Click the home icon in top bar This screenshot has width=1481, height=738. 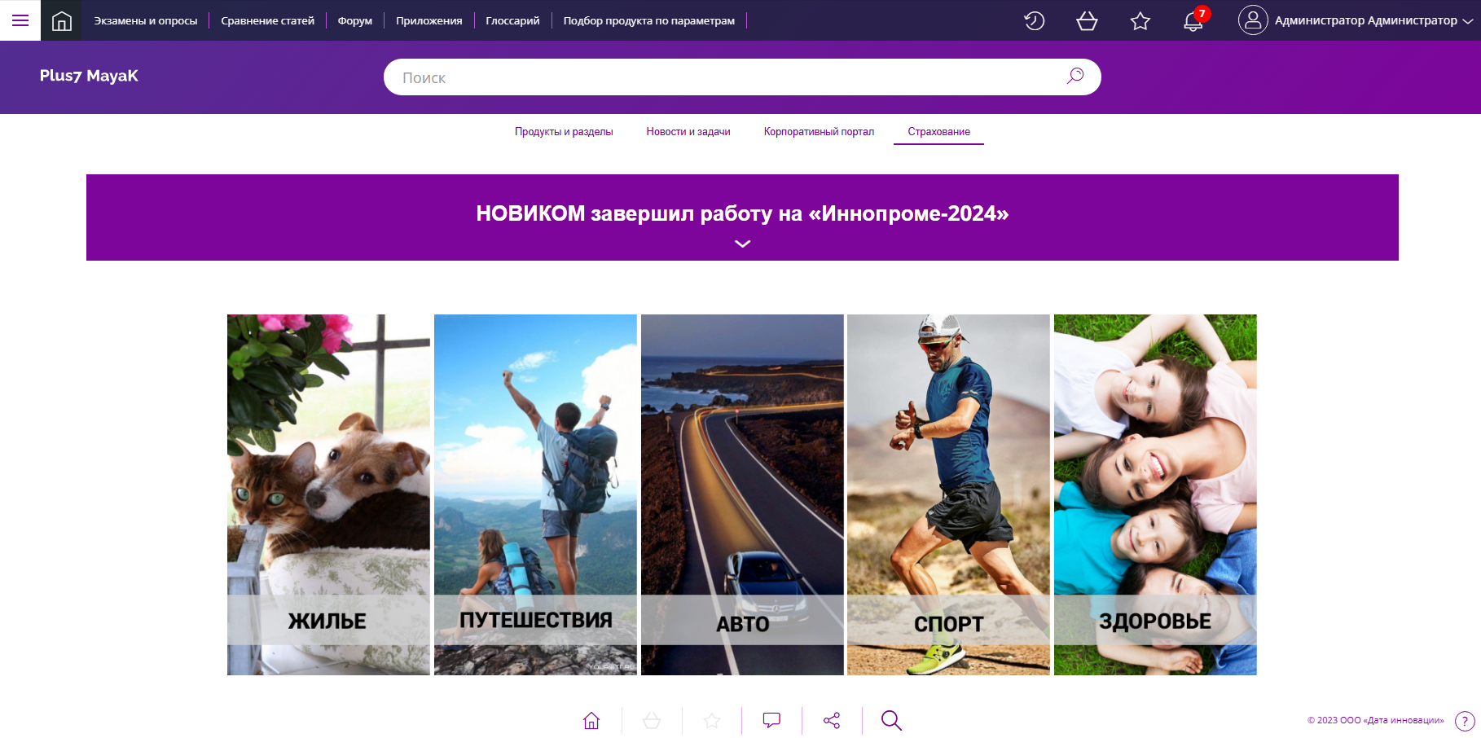pyautogui.click(x=62, y=20)
